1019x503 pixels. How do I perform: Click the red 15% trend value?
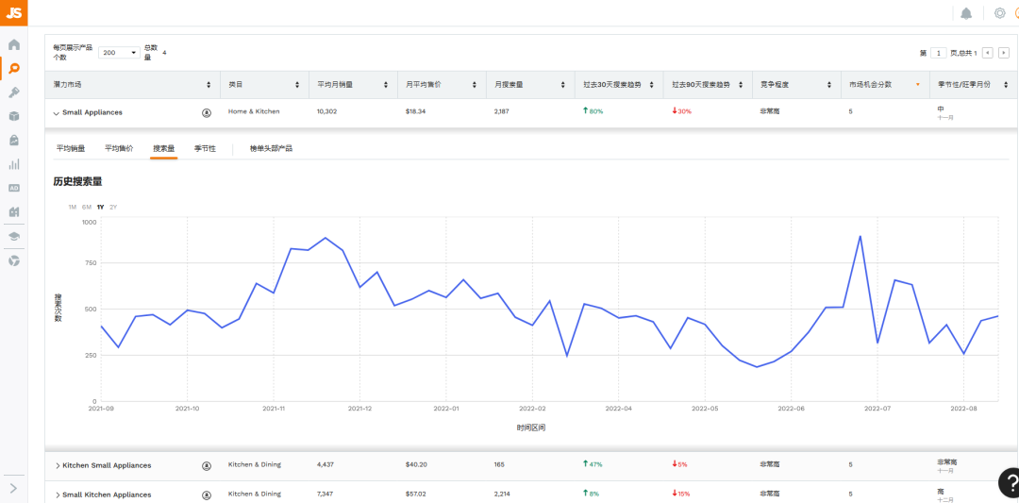682,494
